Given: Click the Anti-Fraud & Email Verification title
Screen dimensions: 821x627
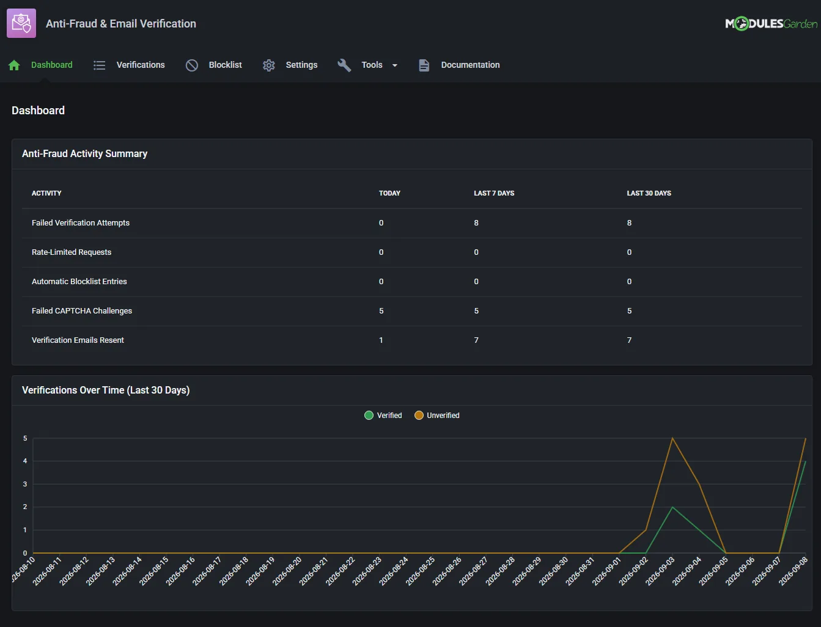Looking at the screenshot, I should point(121,24).
